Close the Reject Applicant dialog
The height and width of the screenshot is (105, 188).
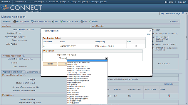pos(150,31)
